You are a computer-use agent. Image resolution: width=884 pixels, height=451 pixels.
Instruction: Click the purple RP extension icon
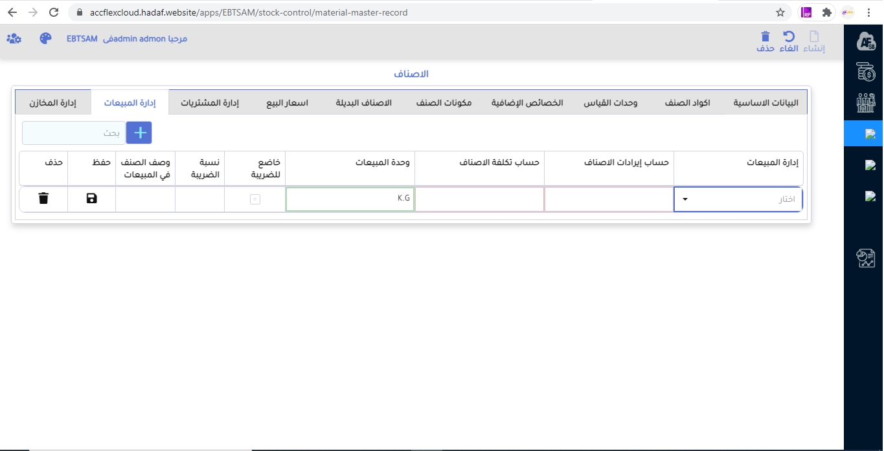coord(806,12)
